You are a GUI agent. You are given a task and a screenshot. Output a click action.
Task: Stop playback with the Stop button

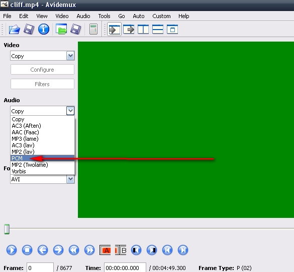coord(27,250)
